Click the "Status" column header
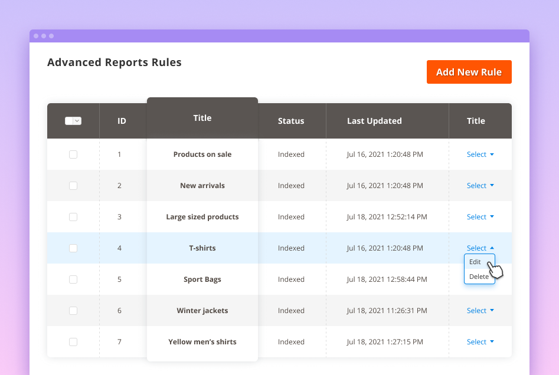The width and height of the screenshot is (559, 375). point(291,120)
